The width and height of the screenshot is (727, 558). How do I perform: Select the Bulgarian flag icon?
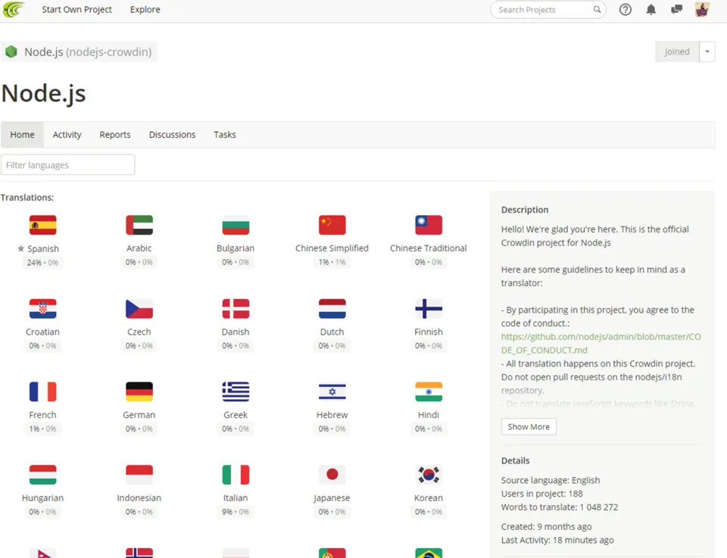coord(236,225)
